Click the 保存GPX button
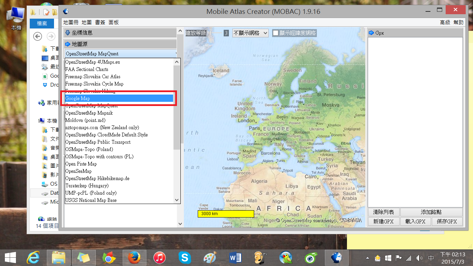 pos(447,221)
